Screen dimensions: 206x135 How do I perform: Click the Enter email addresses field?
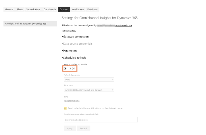coord(101,120)
